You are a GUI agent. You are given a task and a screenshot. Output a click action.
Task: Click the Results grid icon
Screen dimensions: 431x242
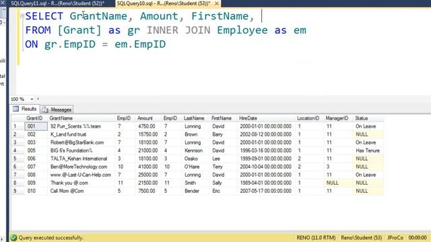pos(15,109)
